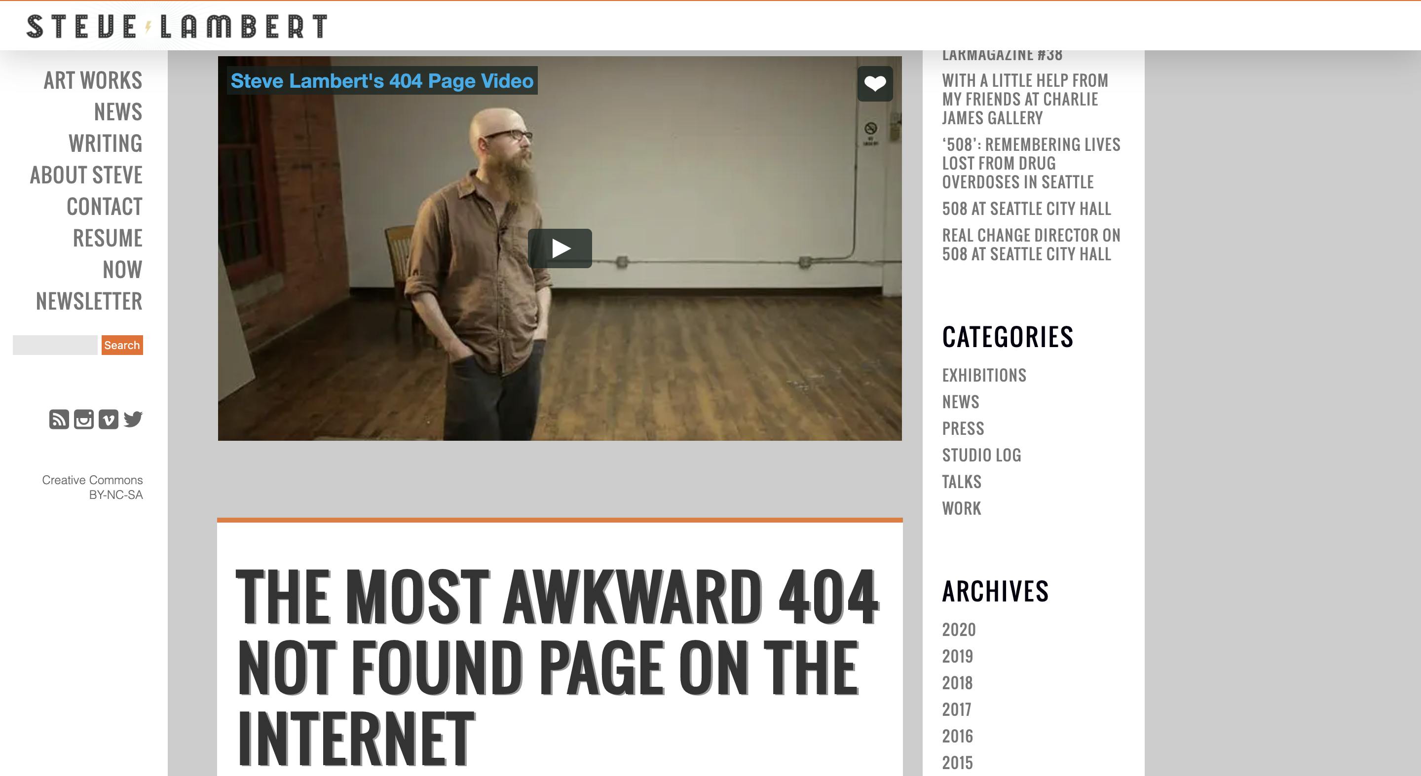Click the Steve Lambert site logo
1421x776 pixels.
pos(177,27)
